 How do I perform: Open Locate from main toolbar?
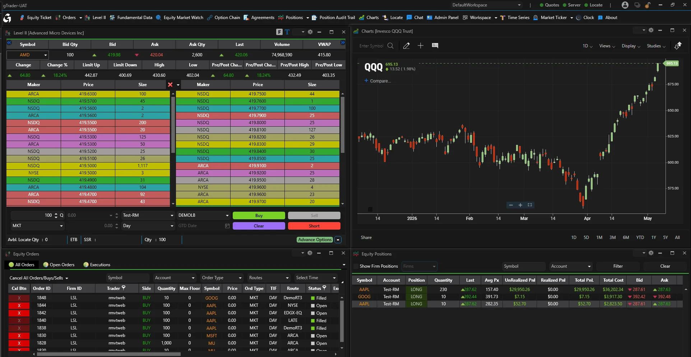pyautogui.click(x=393, y=18)
